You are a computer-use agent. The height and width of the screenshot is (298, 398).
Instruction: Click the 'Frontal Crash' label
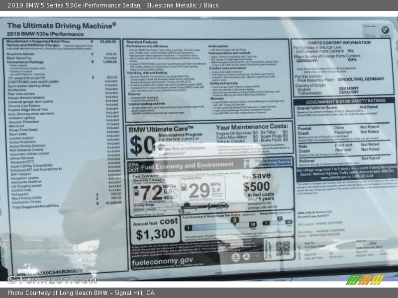(x=304, y=131)
